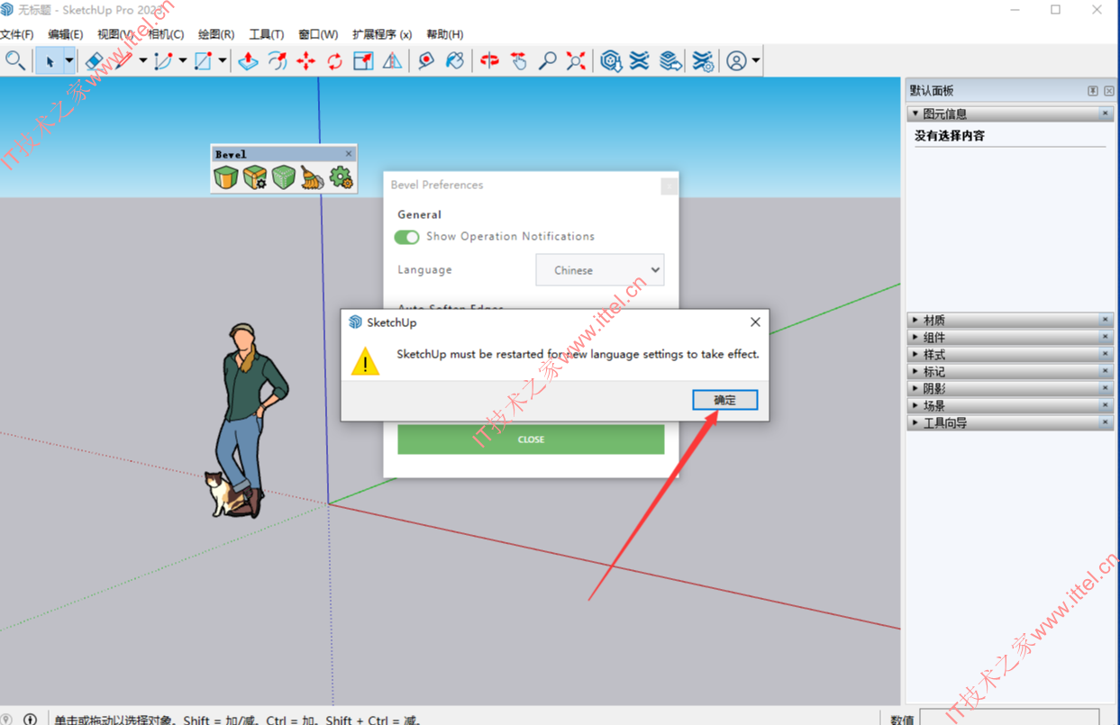Click the Zoom Extents tool
This screenshot has height=725, width=1120.
click(x=576, y=60)
